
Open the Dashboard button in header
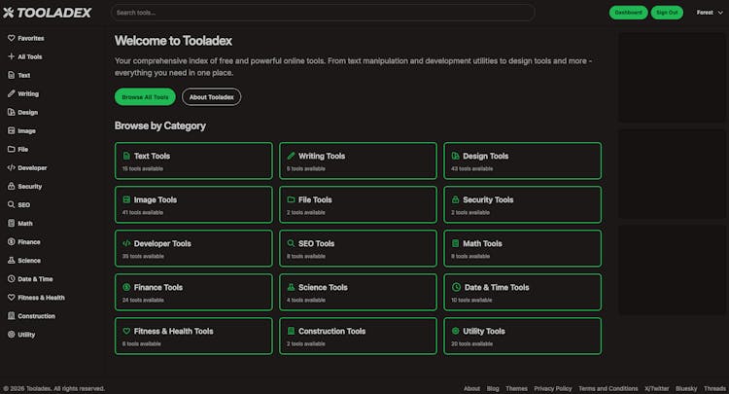(628, 13)
